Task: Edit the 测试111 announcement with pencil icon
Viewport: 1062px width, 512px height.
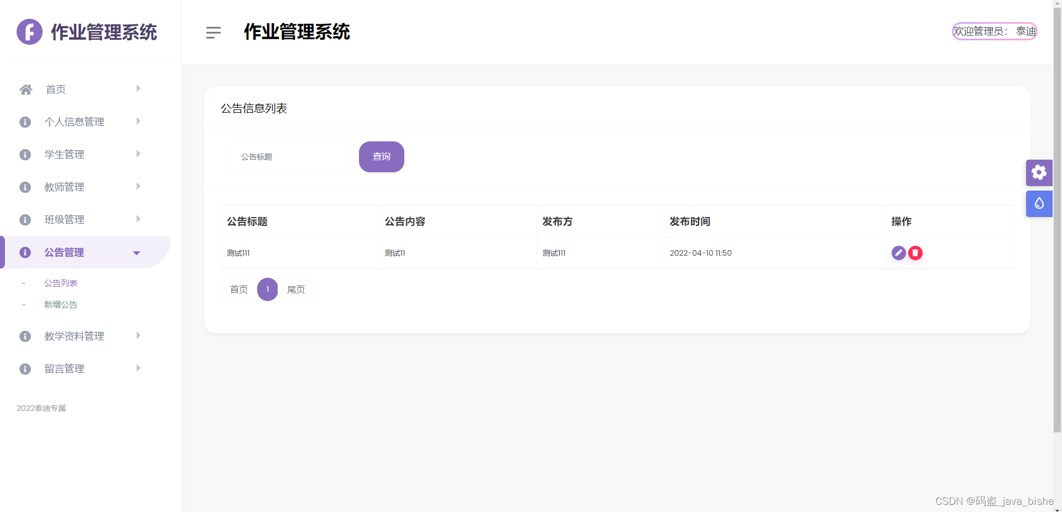Action: point(899,253)
